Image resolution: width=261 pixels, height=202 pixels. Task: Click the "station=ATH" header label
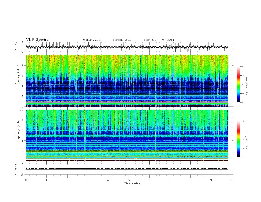[x=122, y=40]
